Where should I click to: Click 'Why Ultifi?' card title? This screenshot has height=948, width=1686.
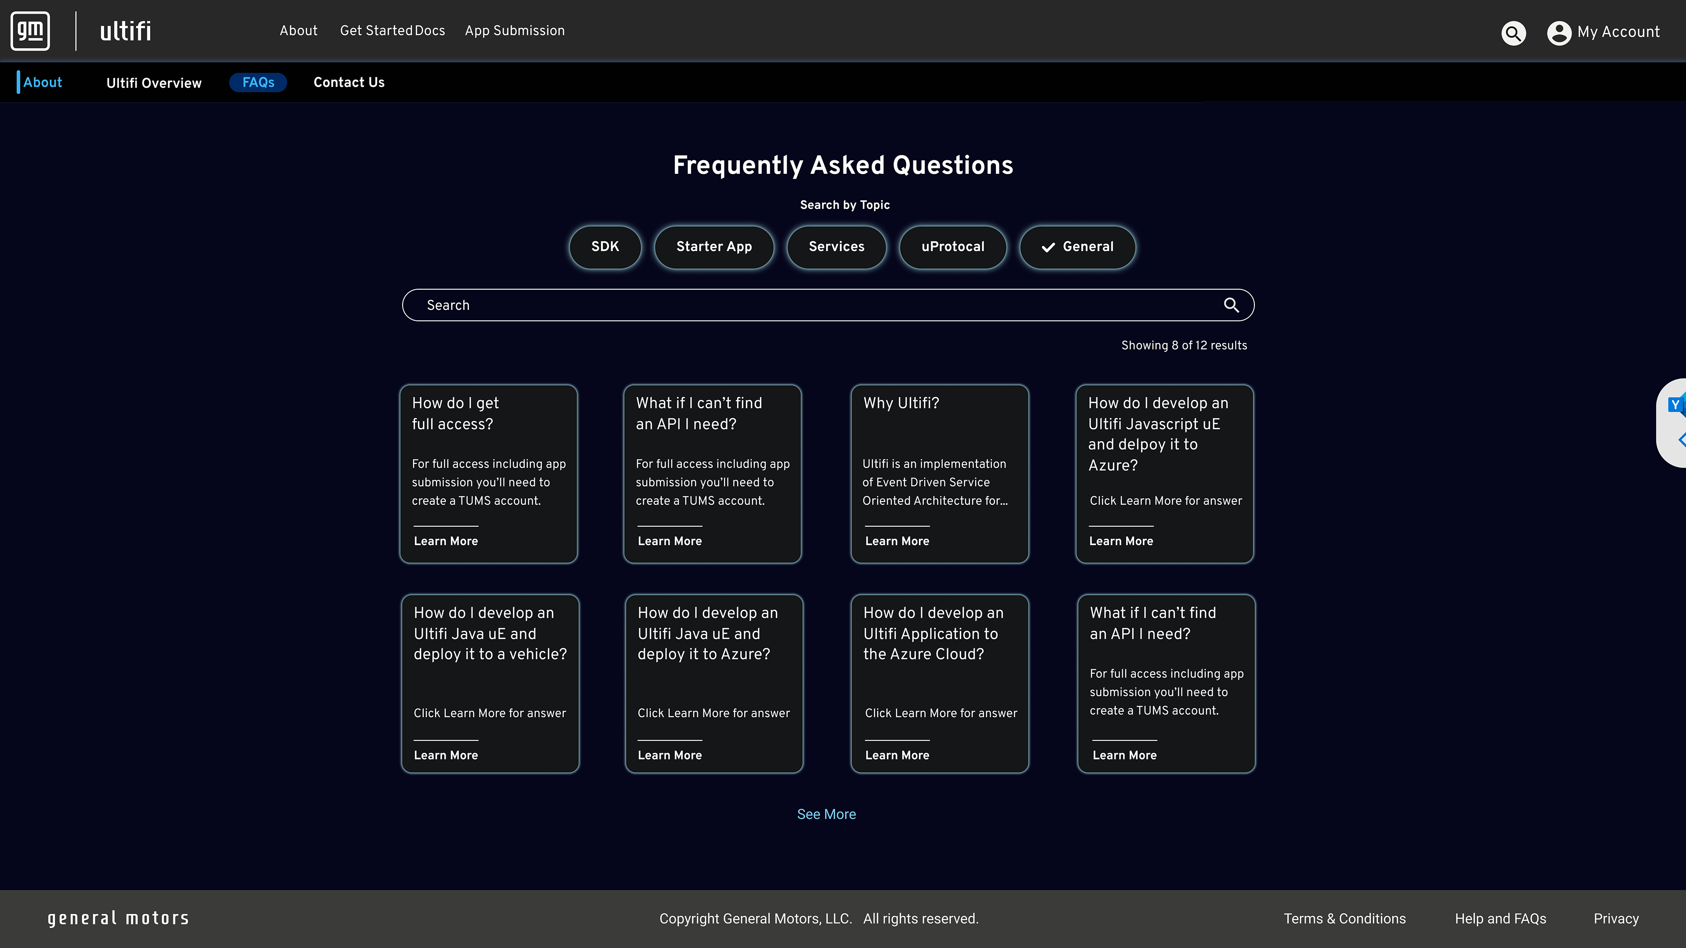pos(901,403)
